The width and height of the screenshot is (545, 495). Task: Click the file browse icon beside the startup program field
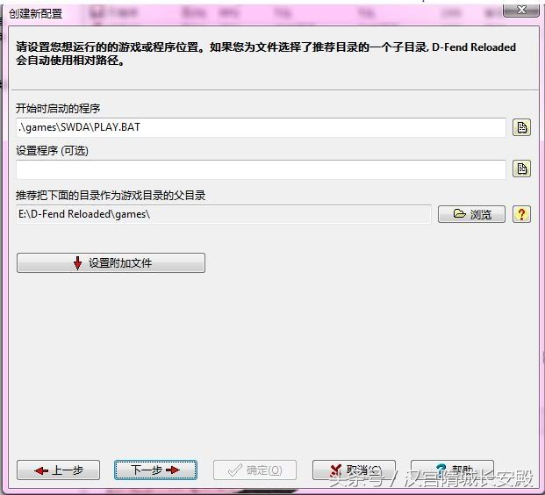[x=521, y=127]
